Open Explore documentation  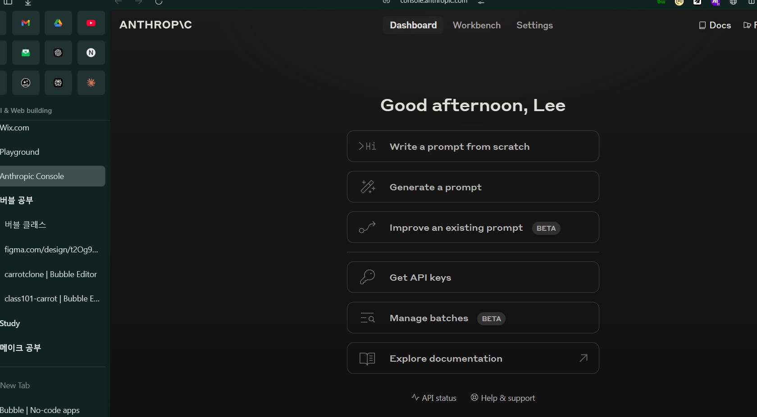[x=473, y=358]
